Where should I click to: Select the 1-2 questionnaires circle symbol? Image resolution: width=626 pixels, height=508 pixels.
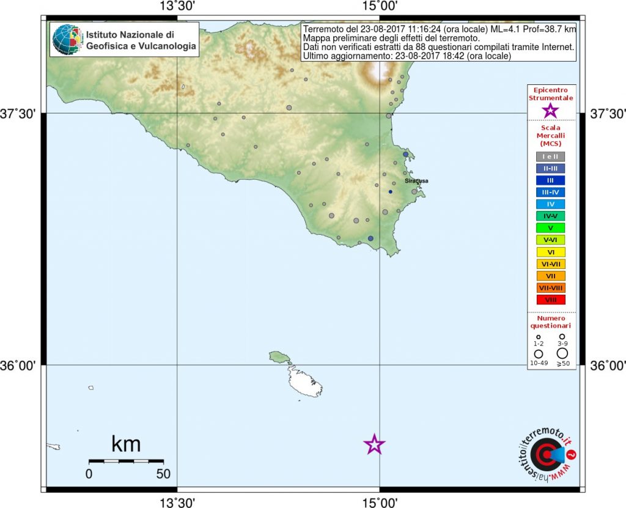pyautogui.click(x=539, y=337)
